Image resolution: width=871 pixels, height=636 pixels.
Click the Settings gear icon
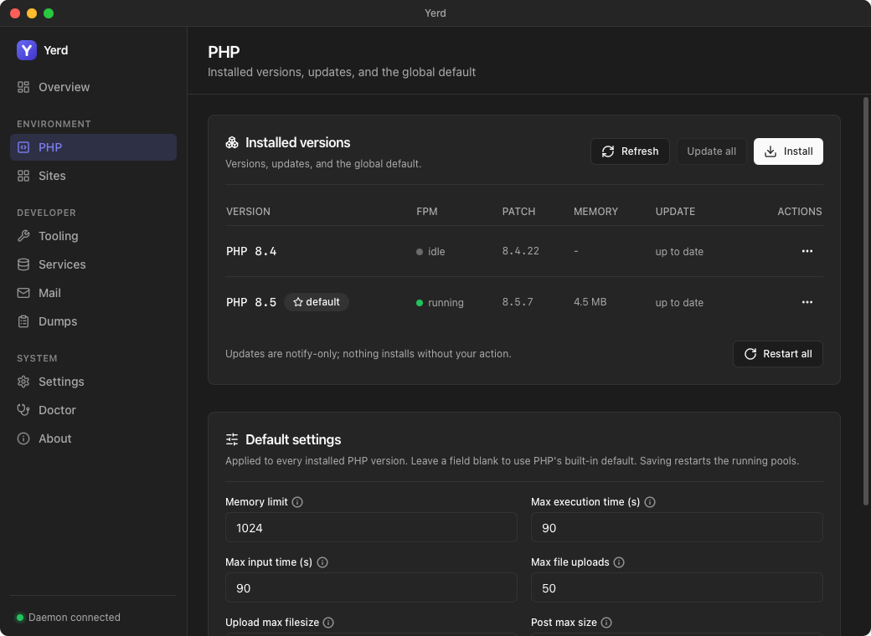[23, 382]
